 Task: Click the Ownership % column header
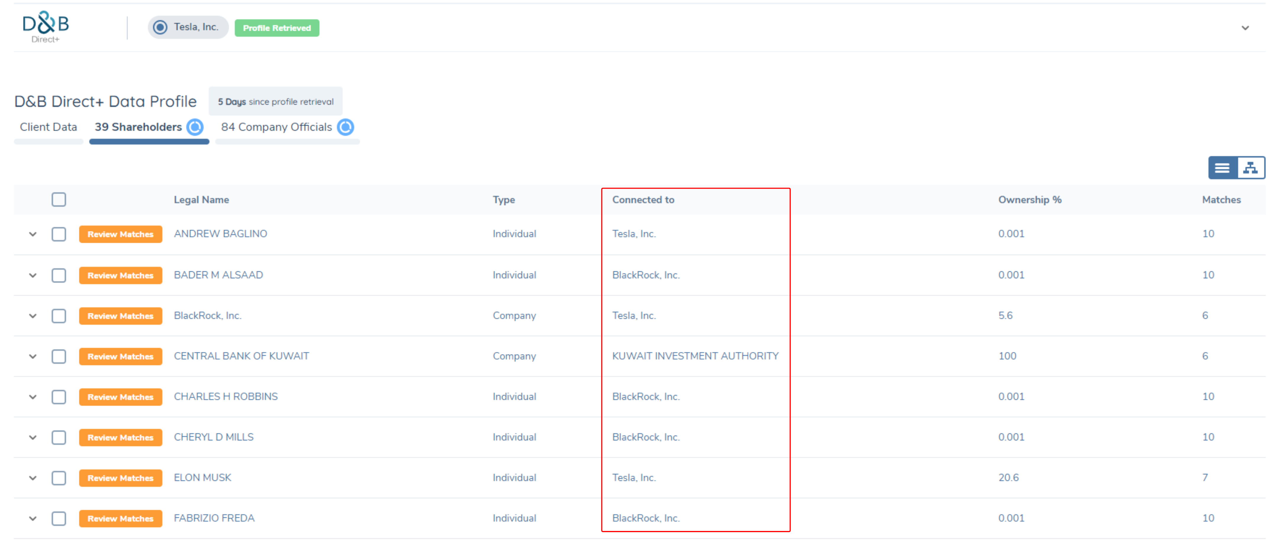pyautogui.click(x=1029, y=200)
